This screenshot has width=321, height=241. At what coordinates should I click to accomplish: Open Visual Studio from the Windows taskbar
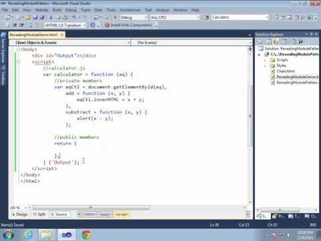66,235
